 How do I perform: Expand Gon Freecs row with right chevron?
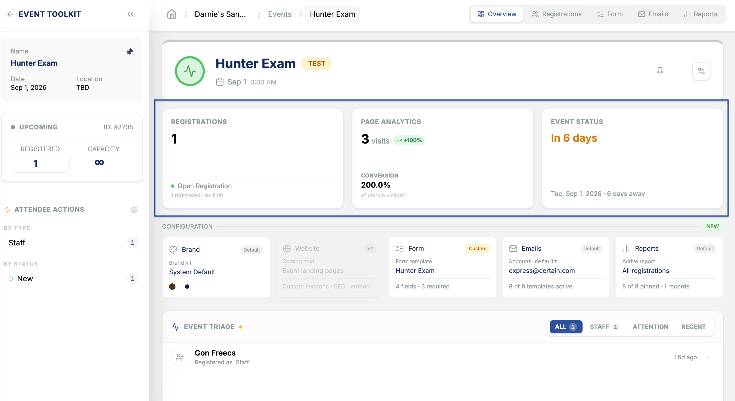[x=708, y=357]
